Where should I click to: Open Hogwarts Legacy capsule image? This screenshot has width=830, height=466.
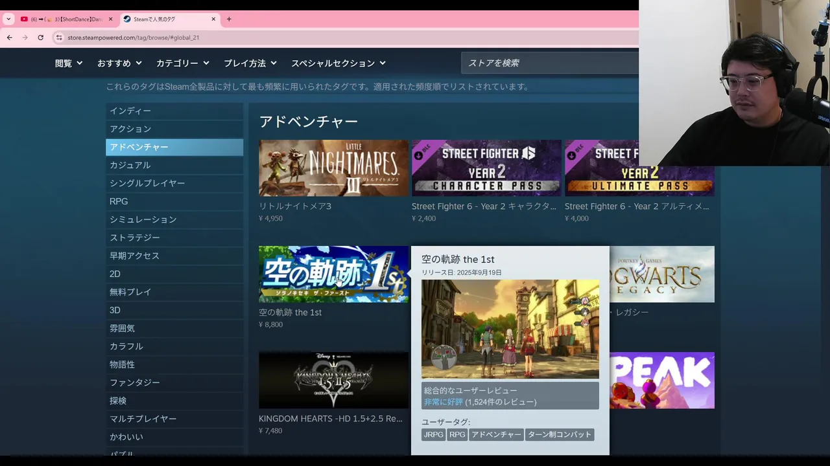(x=662, y=274)
